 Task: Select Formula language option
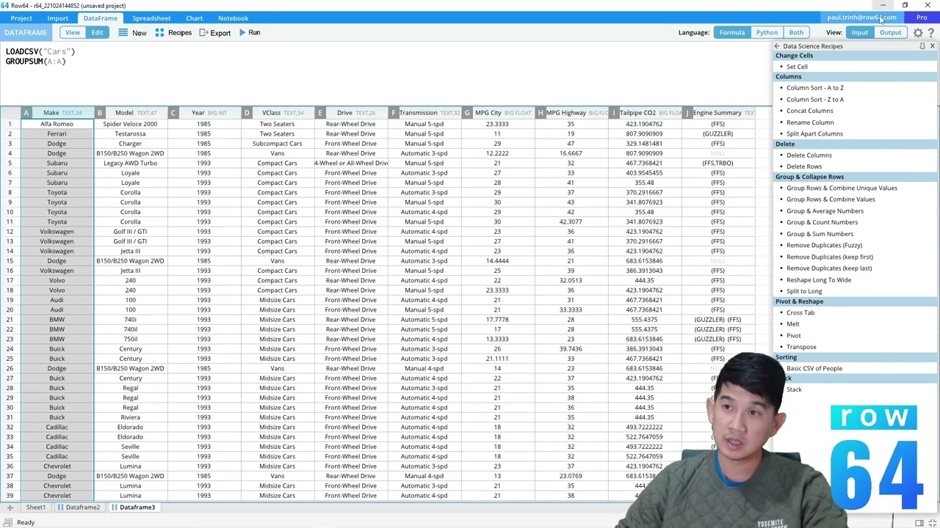click(x=731, y=32)
